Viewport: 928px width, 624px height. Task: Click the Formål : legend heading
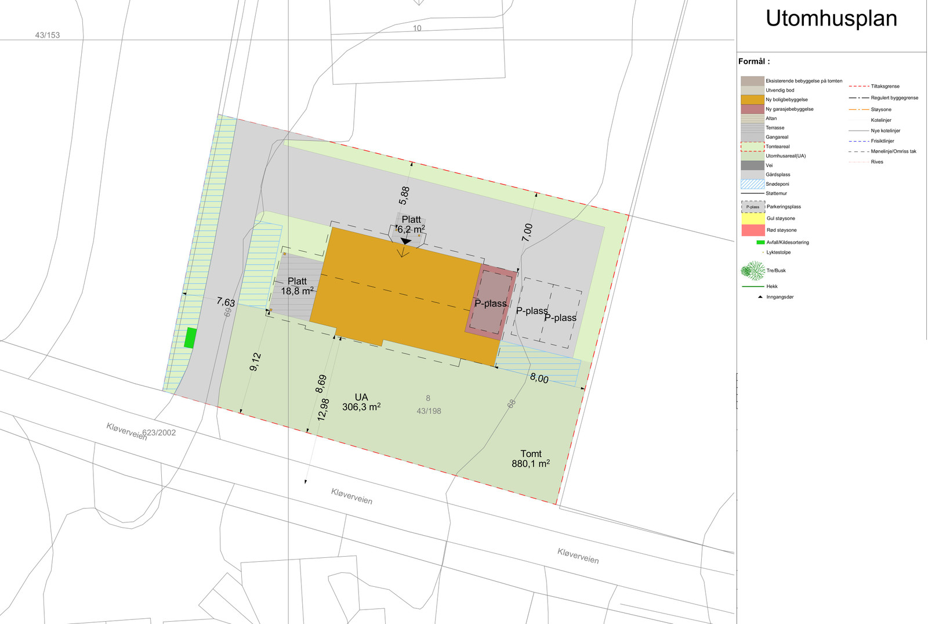754,62
